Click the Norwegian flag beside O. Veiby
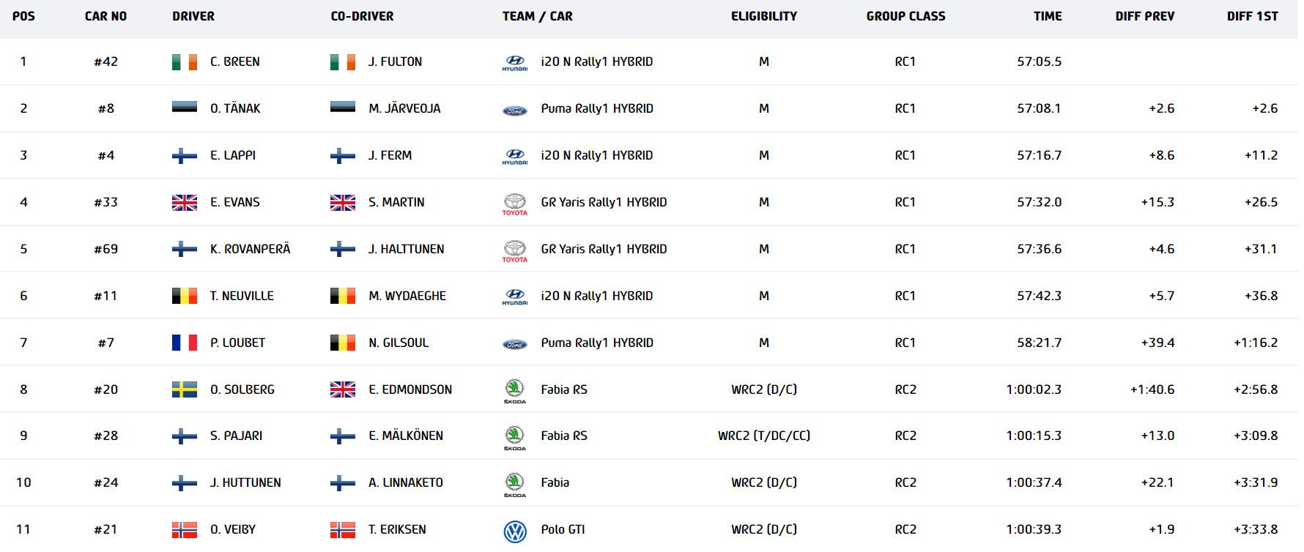 [x=185, y=530]
